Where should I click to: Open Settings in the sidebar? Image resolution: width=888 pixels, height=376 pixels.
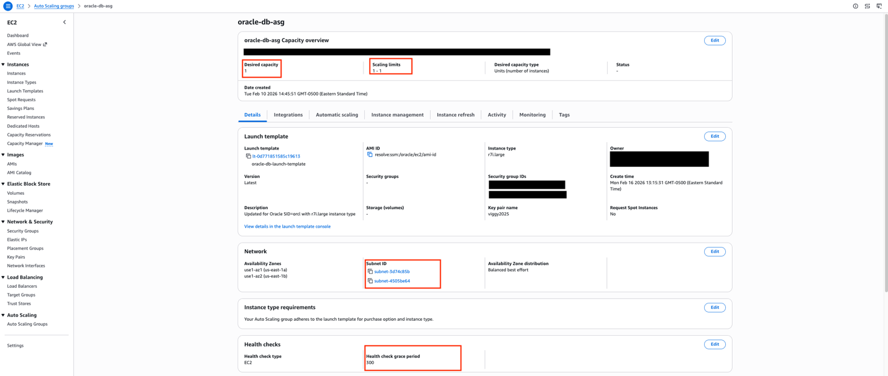[x=16, y=346]
